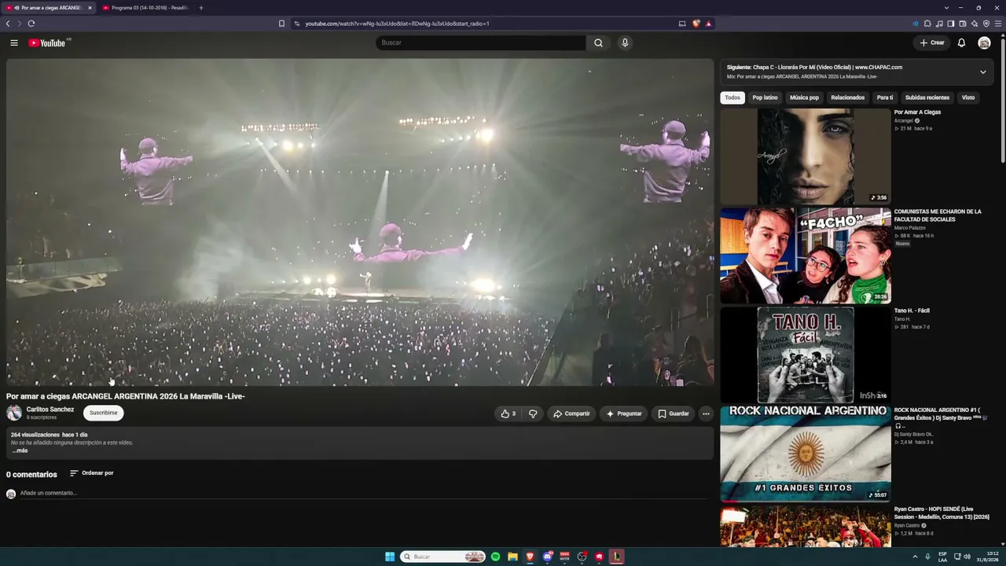This screenshot has width=1006, height=566.
Task: Open the media control music note icon
Action: click(x=939, y=24)
